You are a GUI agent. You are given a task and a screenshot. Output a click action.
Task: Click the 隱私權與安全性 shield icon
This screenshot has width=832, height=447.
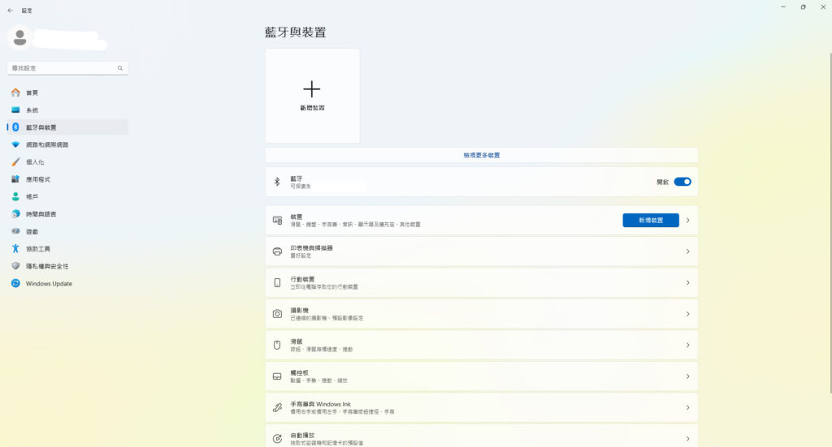click(x=15, y=266)
